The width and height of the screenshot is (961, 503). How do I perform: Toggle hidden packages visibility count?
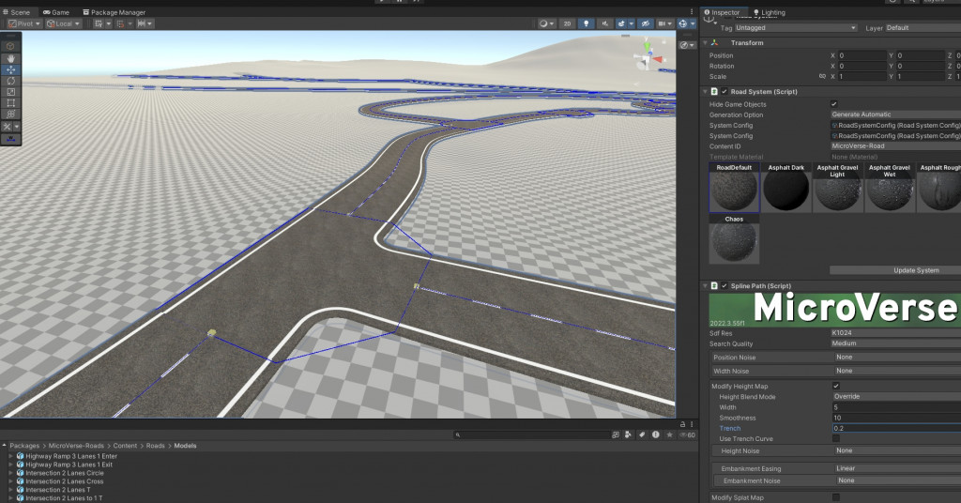tap(687, 435)
